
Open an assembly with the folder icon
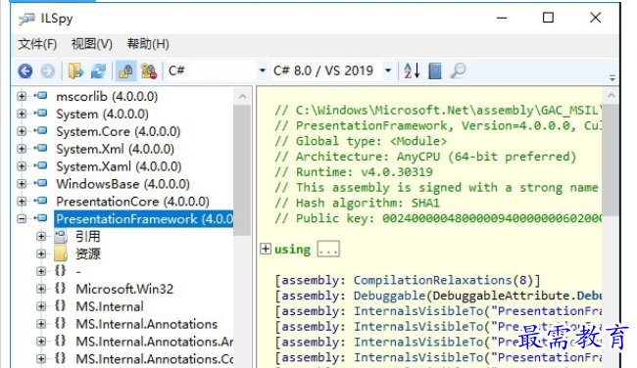(x=75, y=71)
